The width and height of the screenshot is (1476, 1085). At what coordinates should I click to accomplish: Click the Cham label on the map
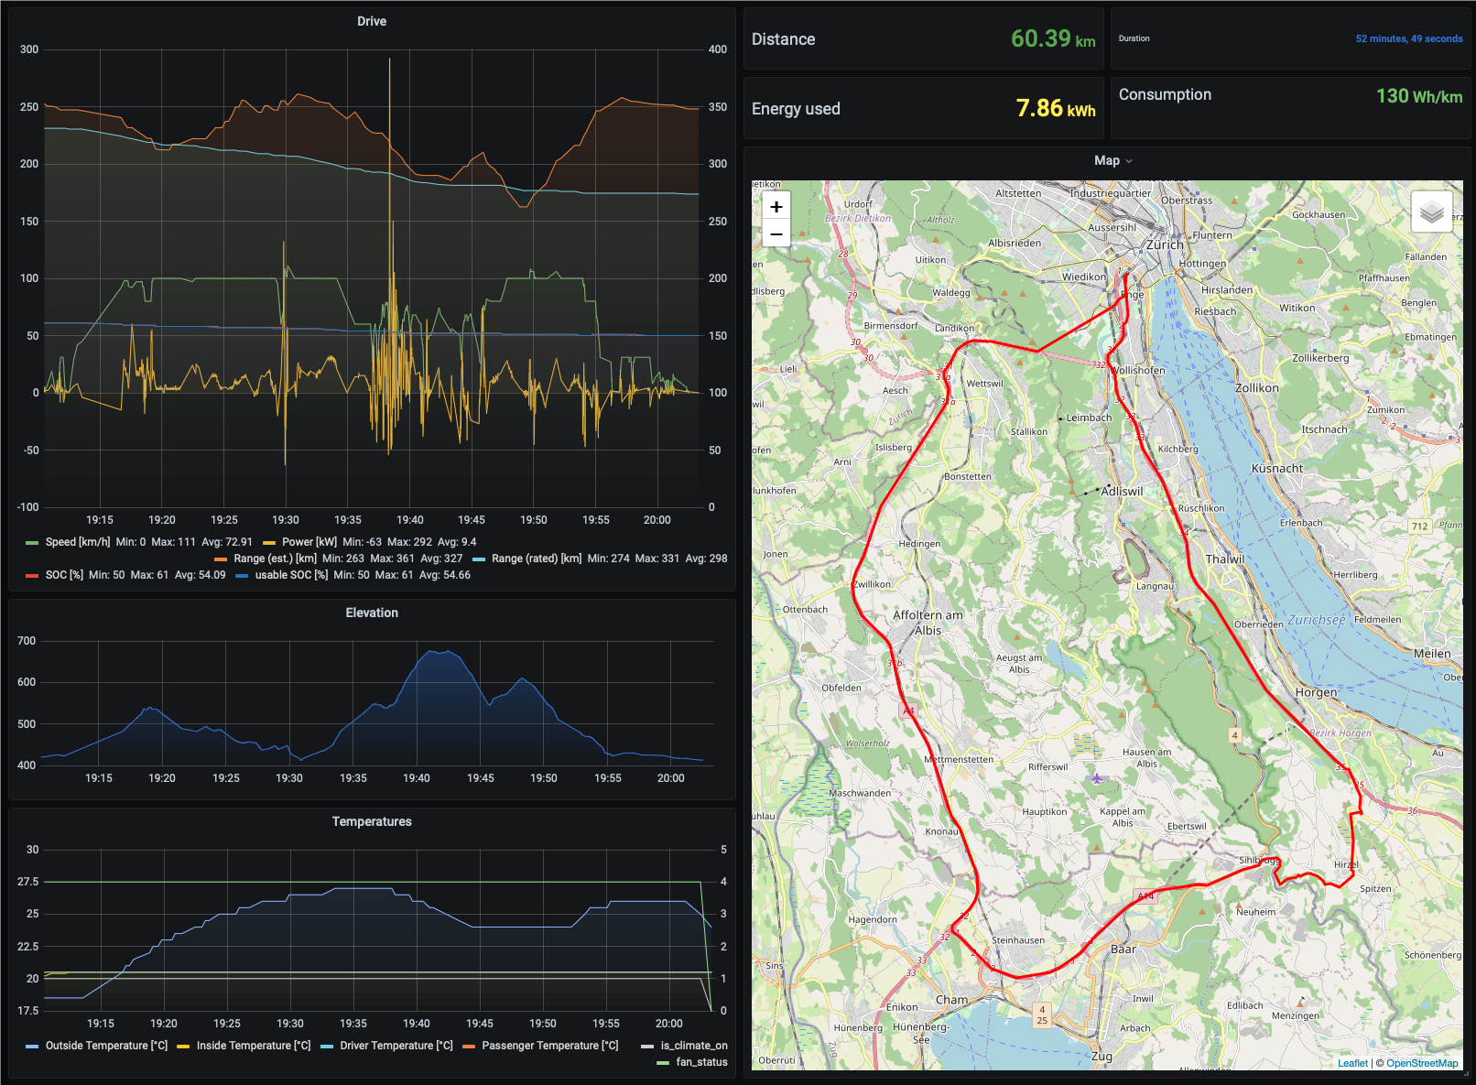coord(951,999)
